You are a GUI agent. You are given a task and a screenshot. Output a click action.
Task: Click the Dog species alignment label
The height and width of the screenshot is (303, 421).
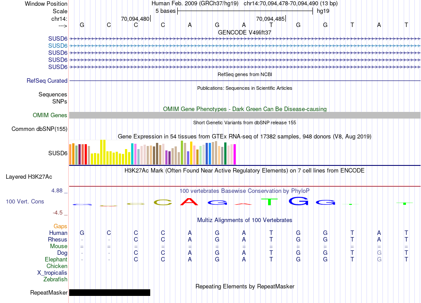(62, 253)
